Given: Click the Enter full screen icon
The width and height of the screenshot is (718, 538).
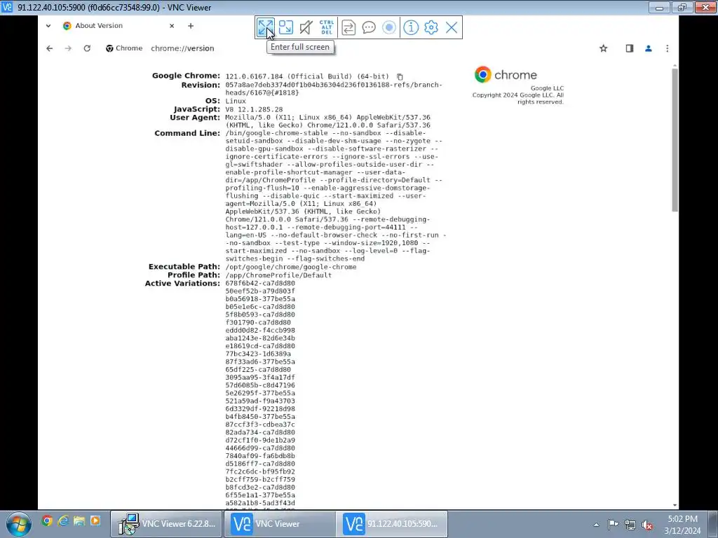Looking at the screenshot, I should tap(266, 27).
